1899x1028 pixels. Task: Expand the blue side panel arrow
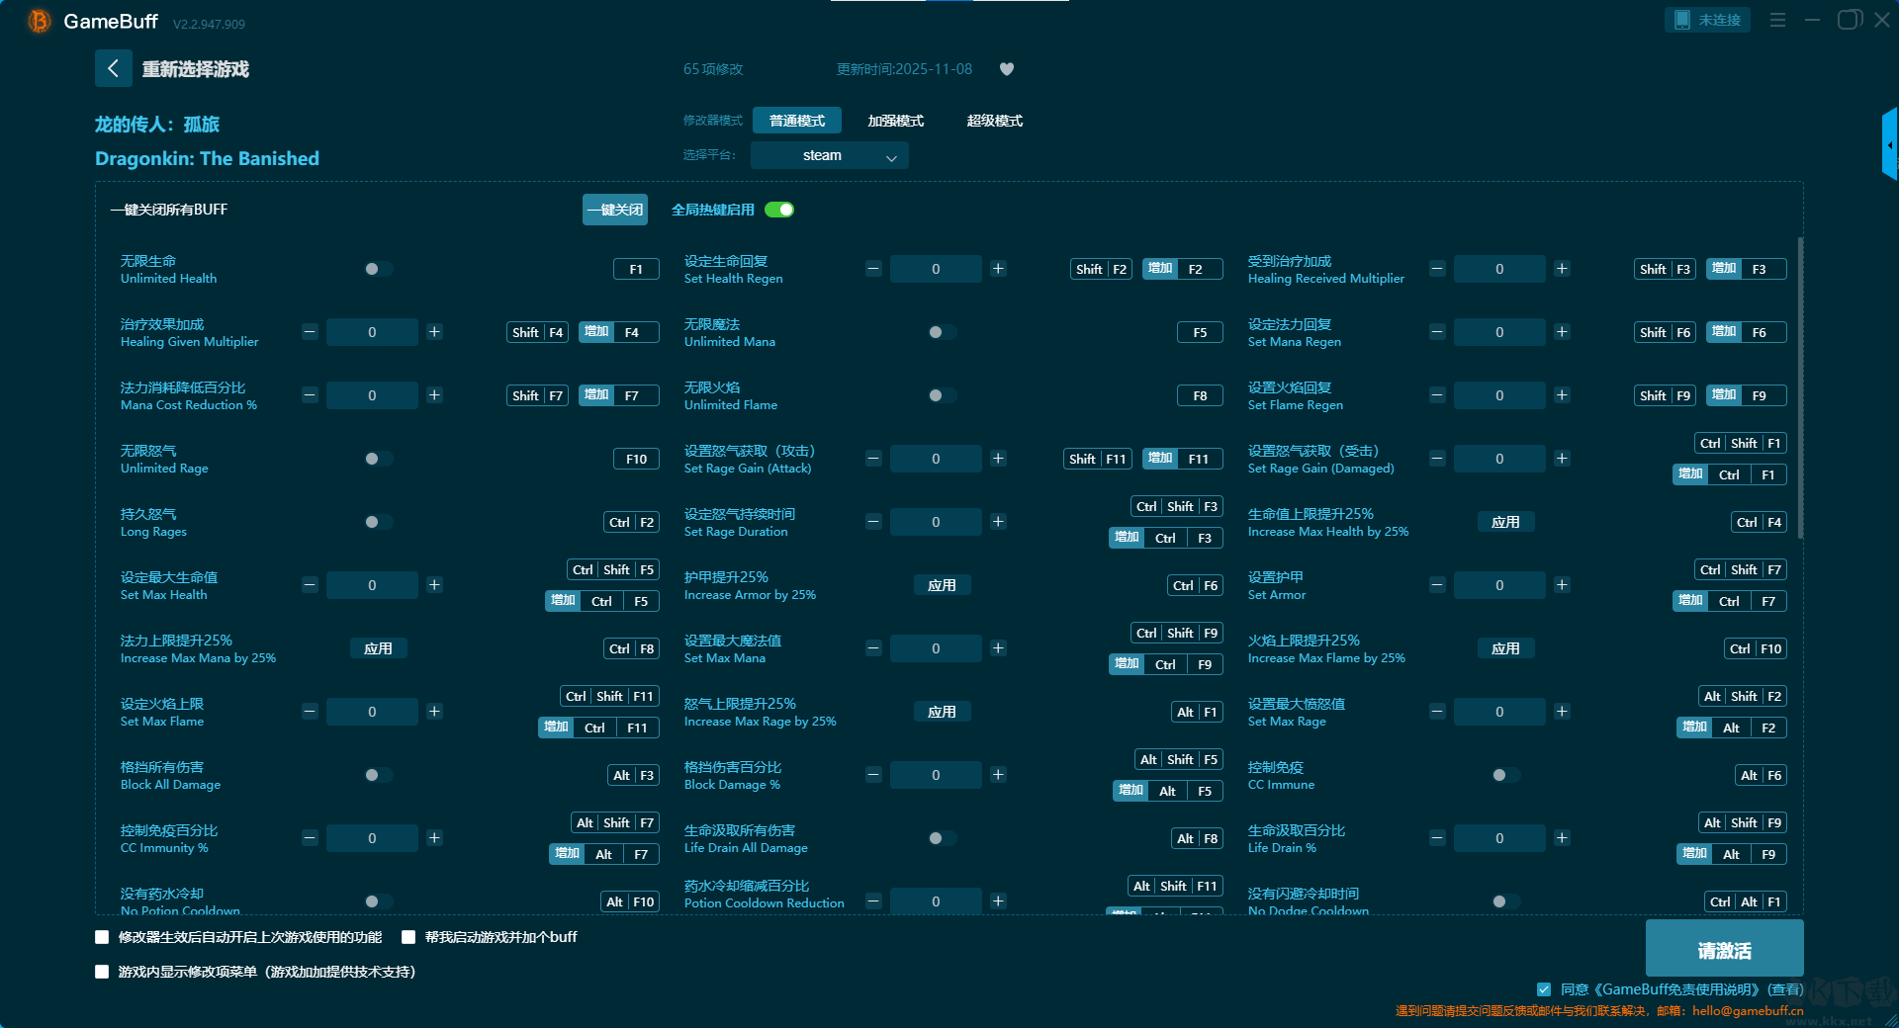click(1889, 145)
